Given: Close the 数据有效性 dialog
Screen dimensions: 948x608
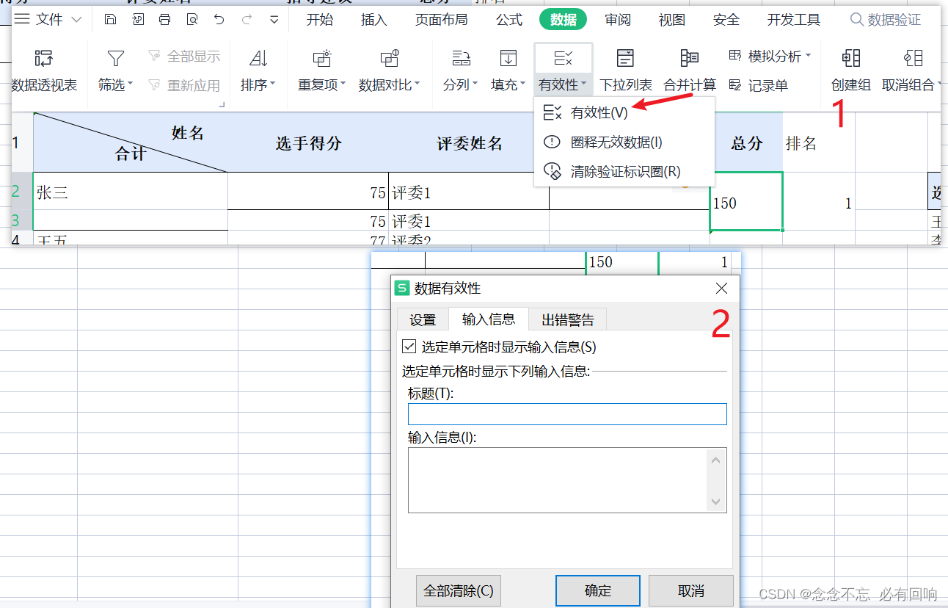Looking at the screenshot, I should (x=721, y=288).
